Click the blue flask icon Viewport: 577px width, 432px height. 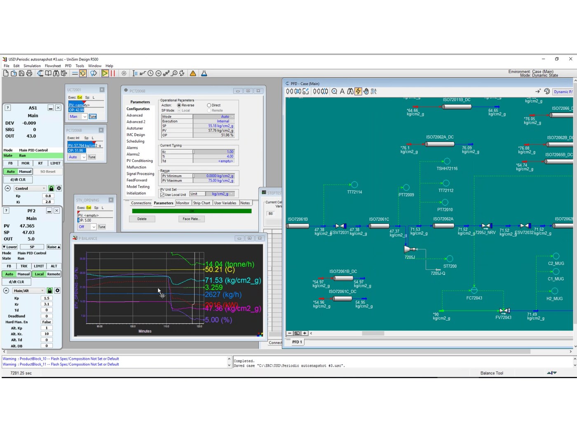click(204, 73)
